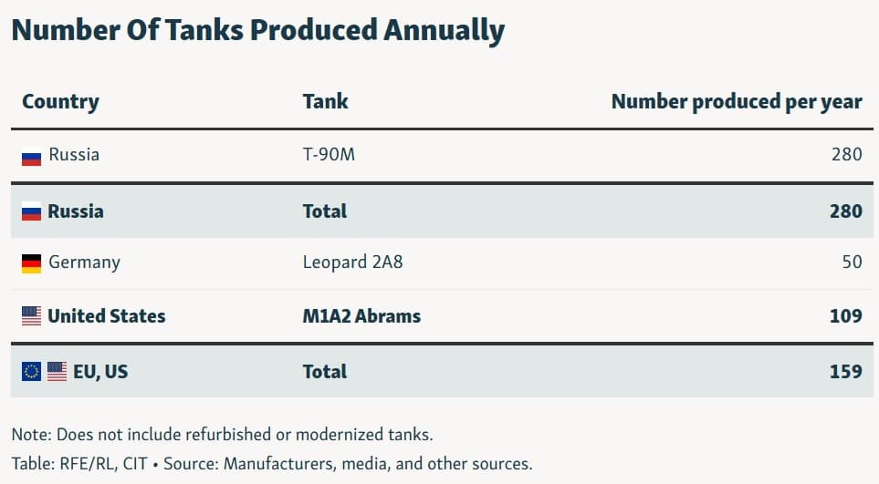879x484 pixels.
Task: Click the US flag in EU, US row
Action: (x=58, y=371)
